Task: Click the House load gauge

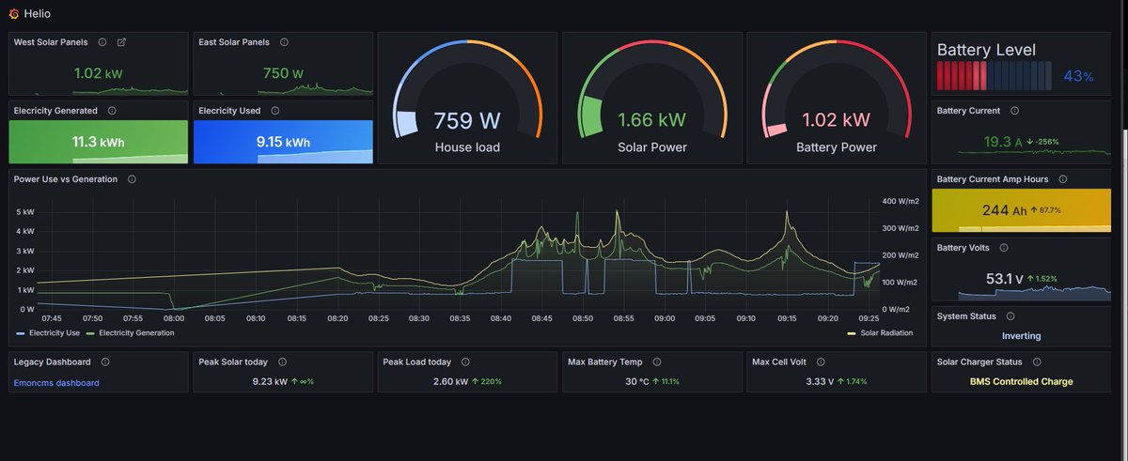Action: (x=467, y=98)
